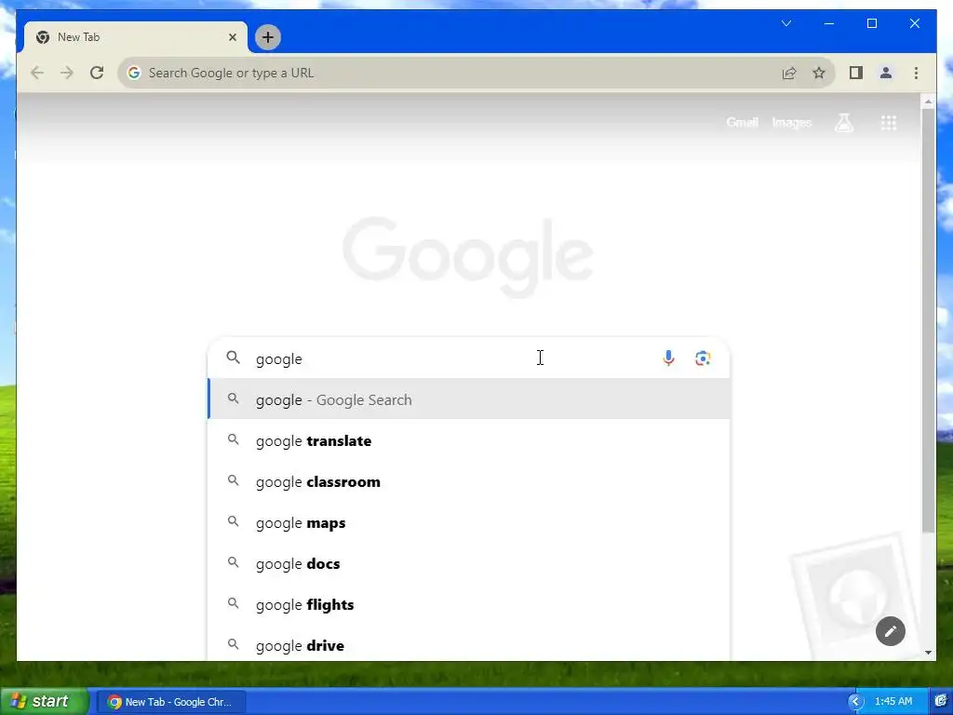This screenshot has height=715, width=953.
Task: Open a new tab with plus button
Action: 267,37
